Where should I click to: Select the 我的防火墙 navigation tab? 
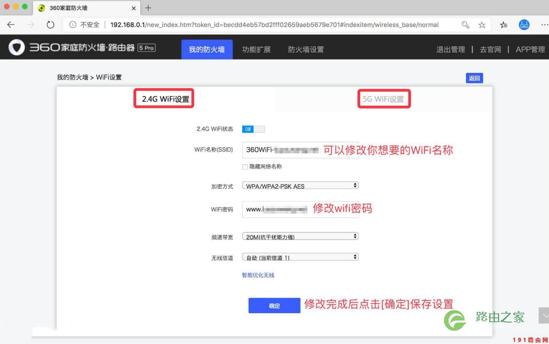[x=207, y=49]
